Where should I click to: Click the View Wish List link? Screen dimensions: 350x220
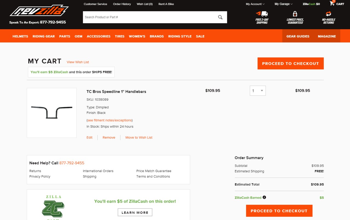point(78,62)
